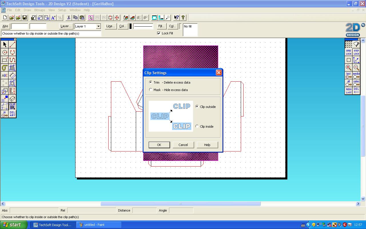Select the ABC text tool
The height and width of the screenshot is (229, 366).
[4, 75]
